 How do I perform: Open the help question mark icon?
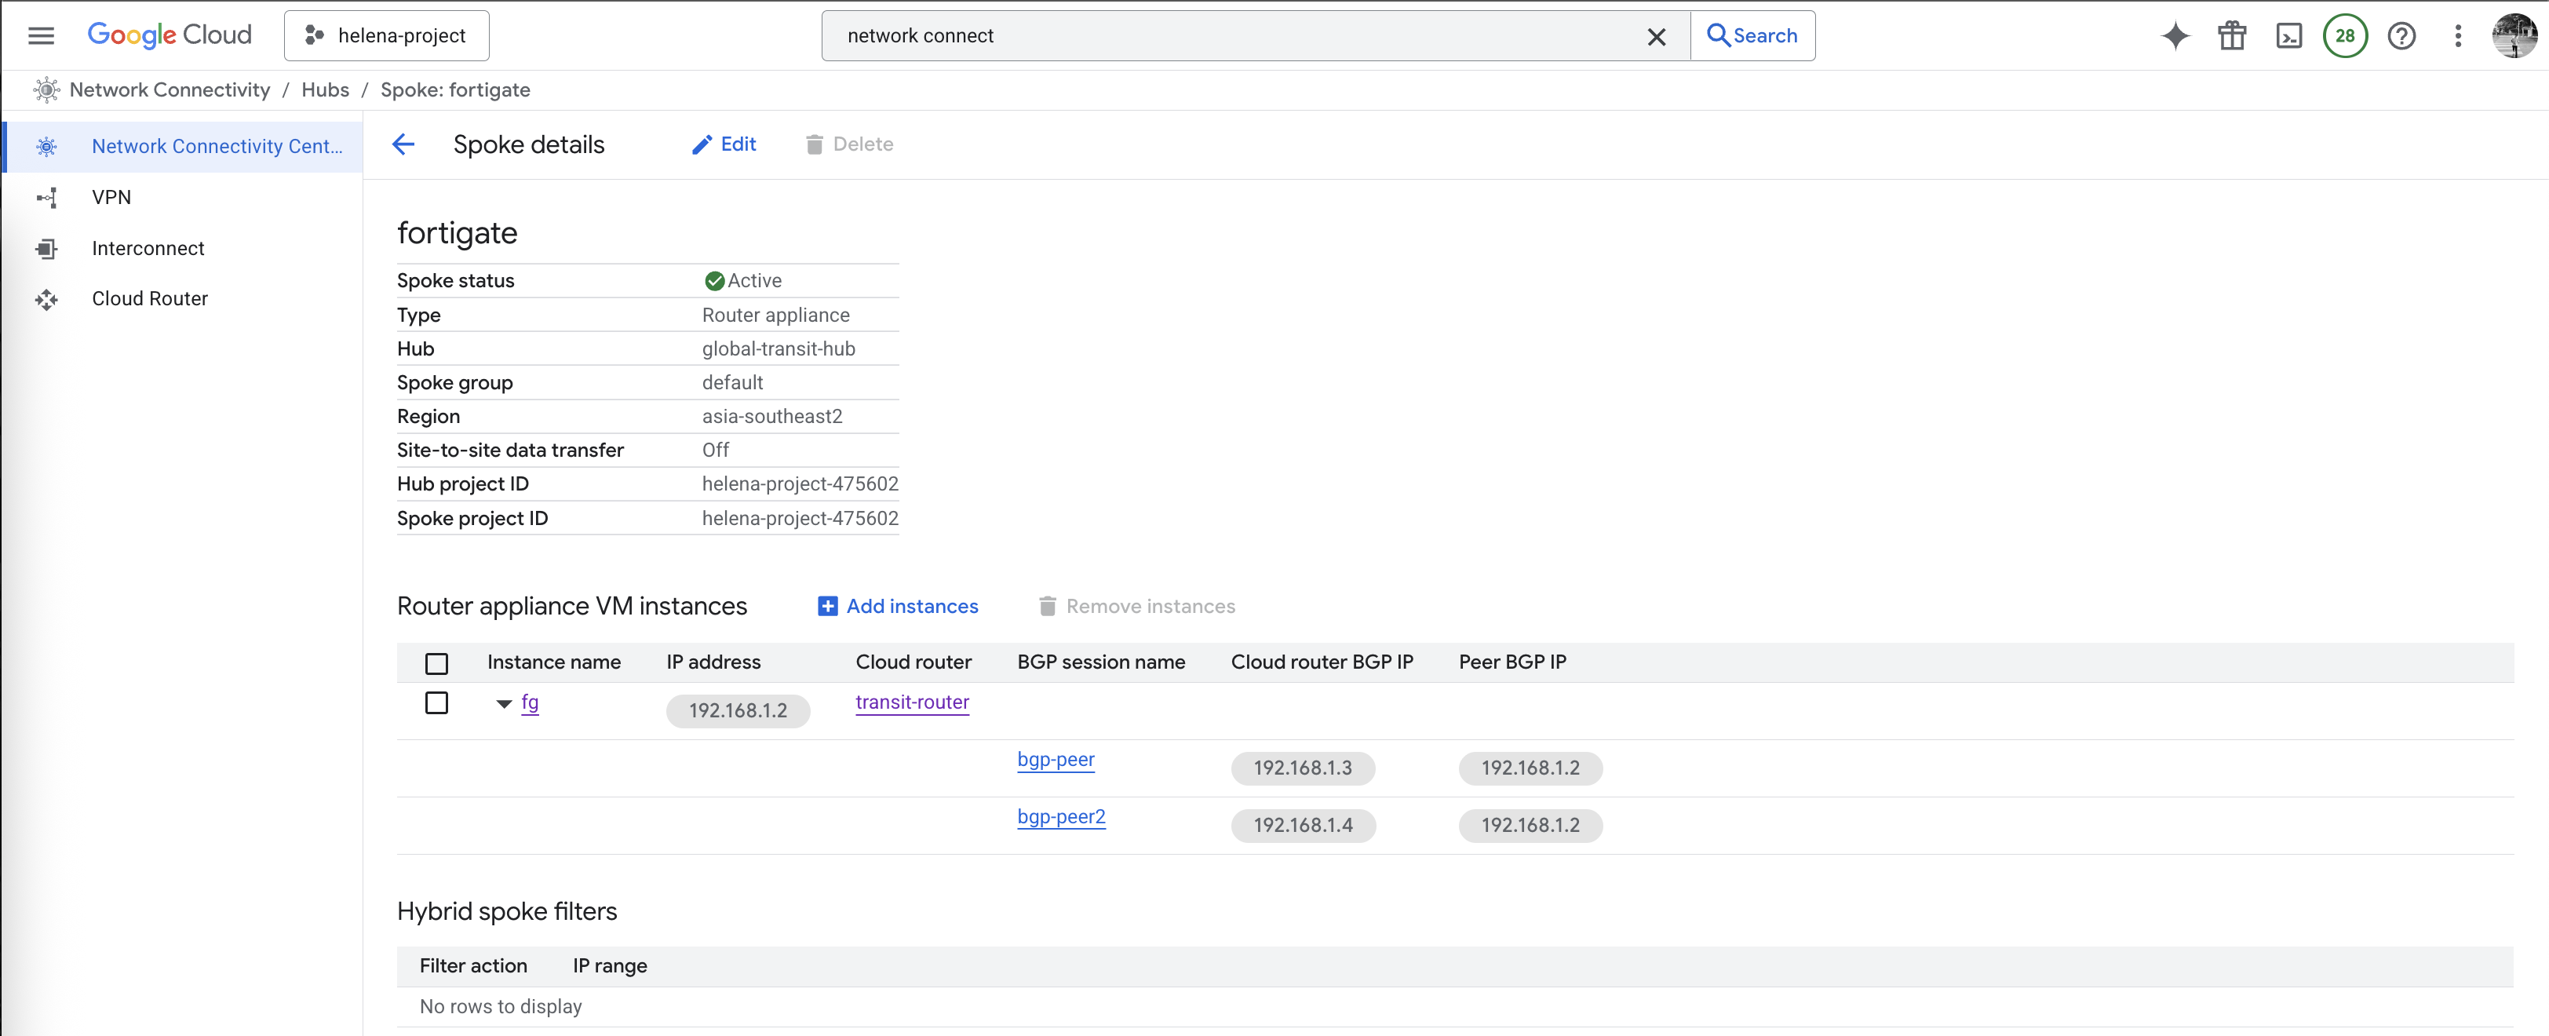coord(2401,35)
